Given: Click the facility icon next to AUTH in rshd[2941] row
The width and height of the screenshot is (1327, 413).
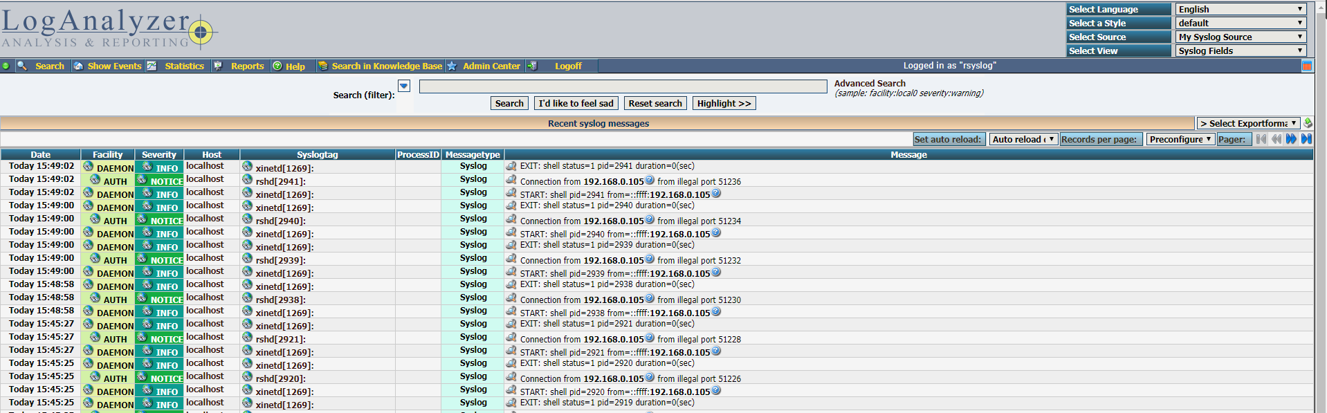Looking at the screenshot, I should (x=95, y=180).
